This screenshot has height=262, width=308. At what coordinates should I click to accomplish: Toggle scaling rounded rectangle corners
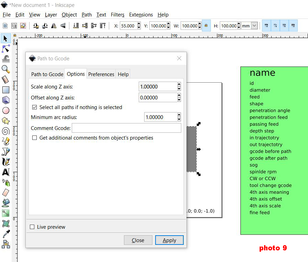[275, 26]
